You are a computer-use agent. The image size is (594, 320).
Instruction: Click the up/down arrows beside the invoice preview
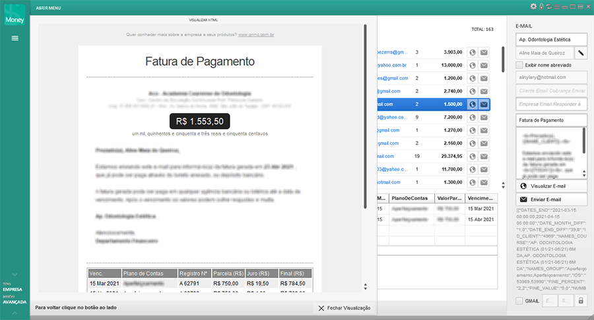coord(365,287)
